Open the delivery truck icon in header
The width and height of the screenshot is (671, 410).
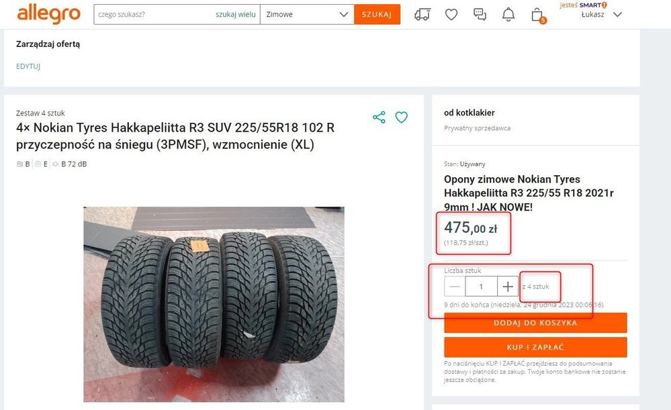pos(422,15)
